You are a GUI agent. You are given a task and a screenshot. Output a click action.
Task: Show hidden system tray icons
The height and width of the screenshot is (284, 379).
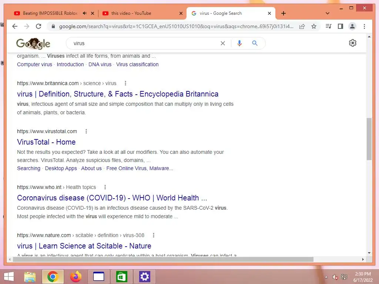click(326, 277)
